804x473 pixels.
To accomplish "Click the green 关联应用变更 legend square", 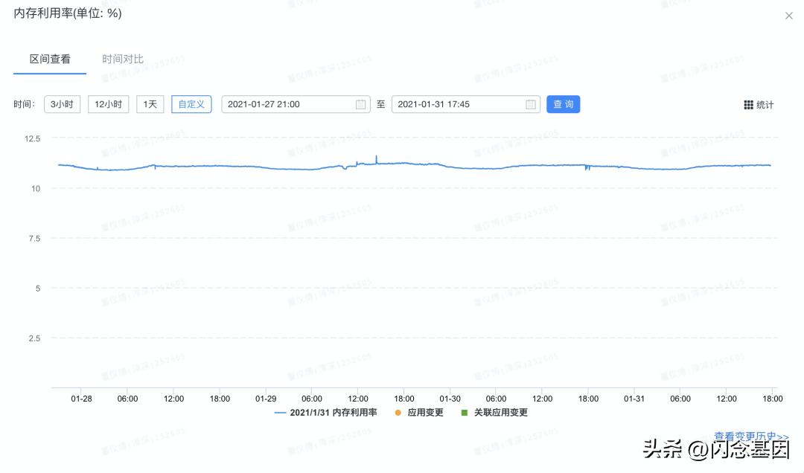I will click(465, 411).
